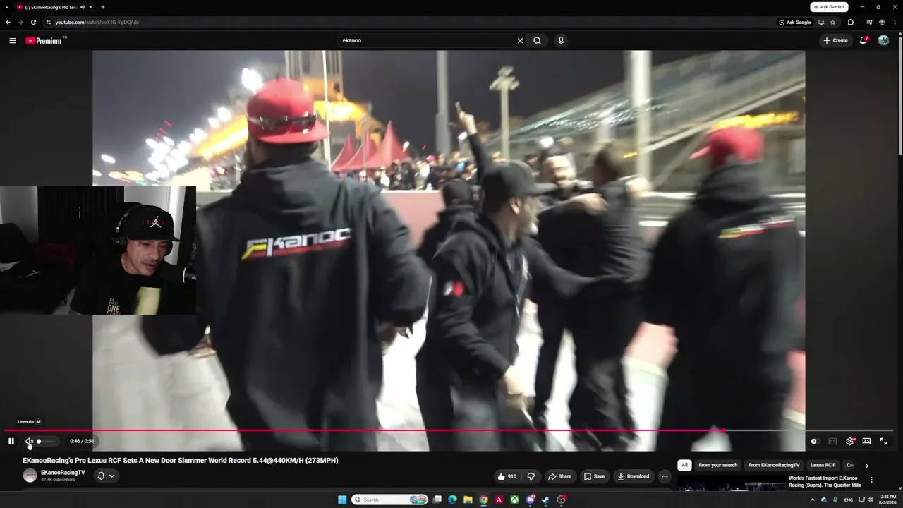Open a new browser tab
903x508 pixels.
pos(103,7)
